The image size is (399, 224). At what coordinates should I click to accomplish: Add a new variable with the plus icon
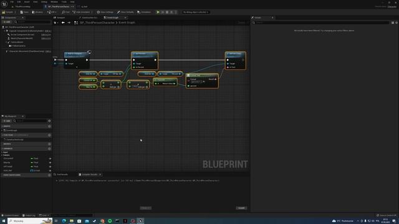coord(49,149)
